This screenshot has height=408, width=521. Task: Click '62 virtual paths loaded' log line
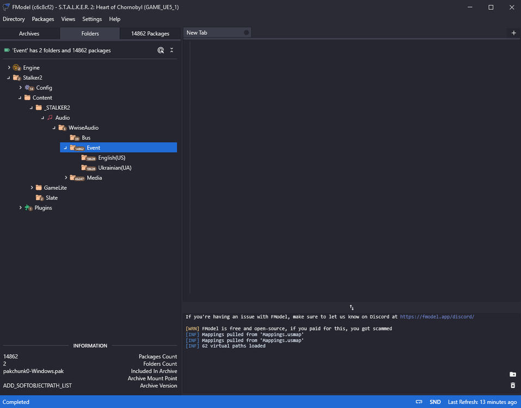[x=234, y=346]
